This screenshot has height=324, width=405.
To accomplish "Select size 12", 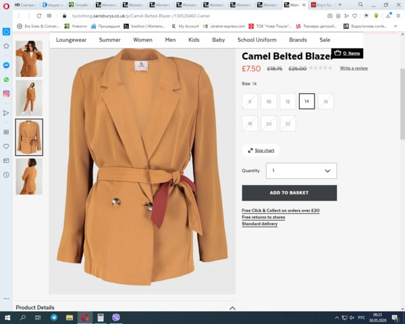I will pyautogui.click(x=288, y=101).
